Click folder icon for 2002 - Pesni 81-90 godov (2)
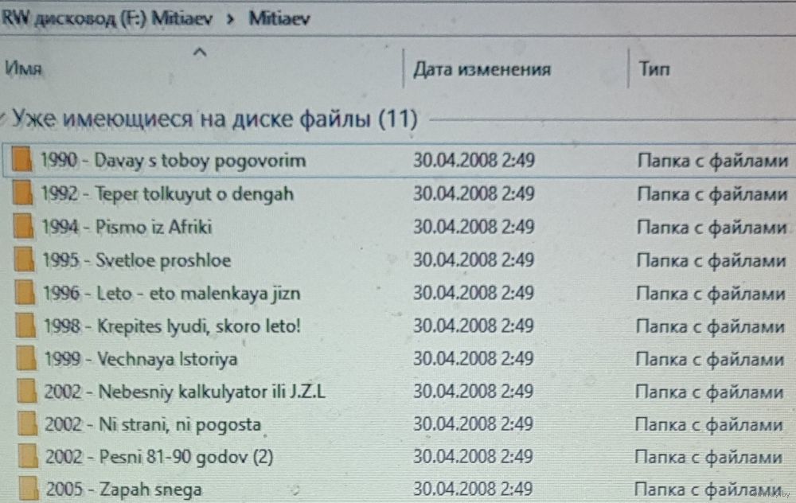Screen dimensions: 796x503 click(x=28, y=456)
